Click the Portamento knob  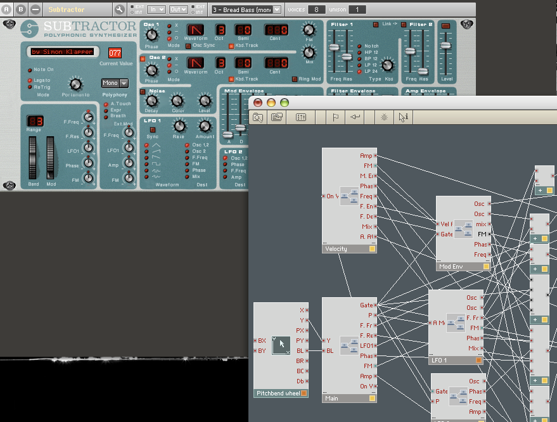[x=75, y=84]
